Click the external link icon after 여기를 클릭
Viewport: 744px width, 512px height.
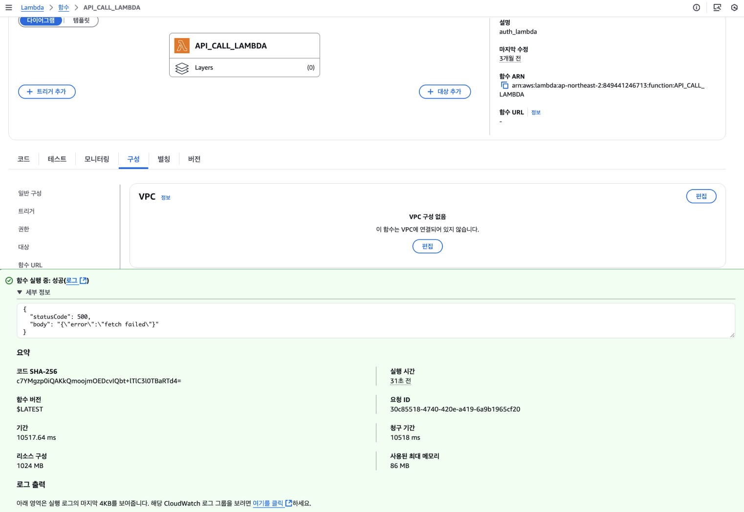(288, 503)
